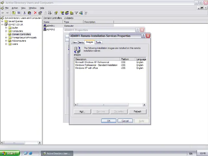Click the Internet Explorer quick launch icon
Screen dimensions: 208x156
(x=31, y=153)
